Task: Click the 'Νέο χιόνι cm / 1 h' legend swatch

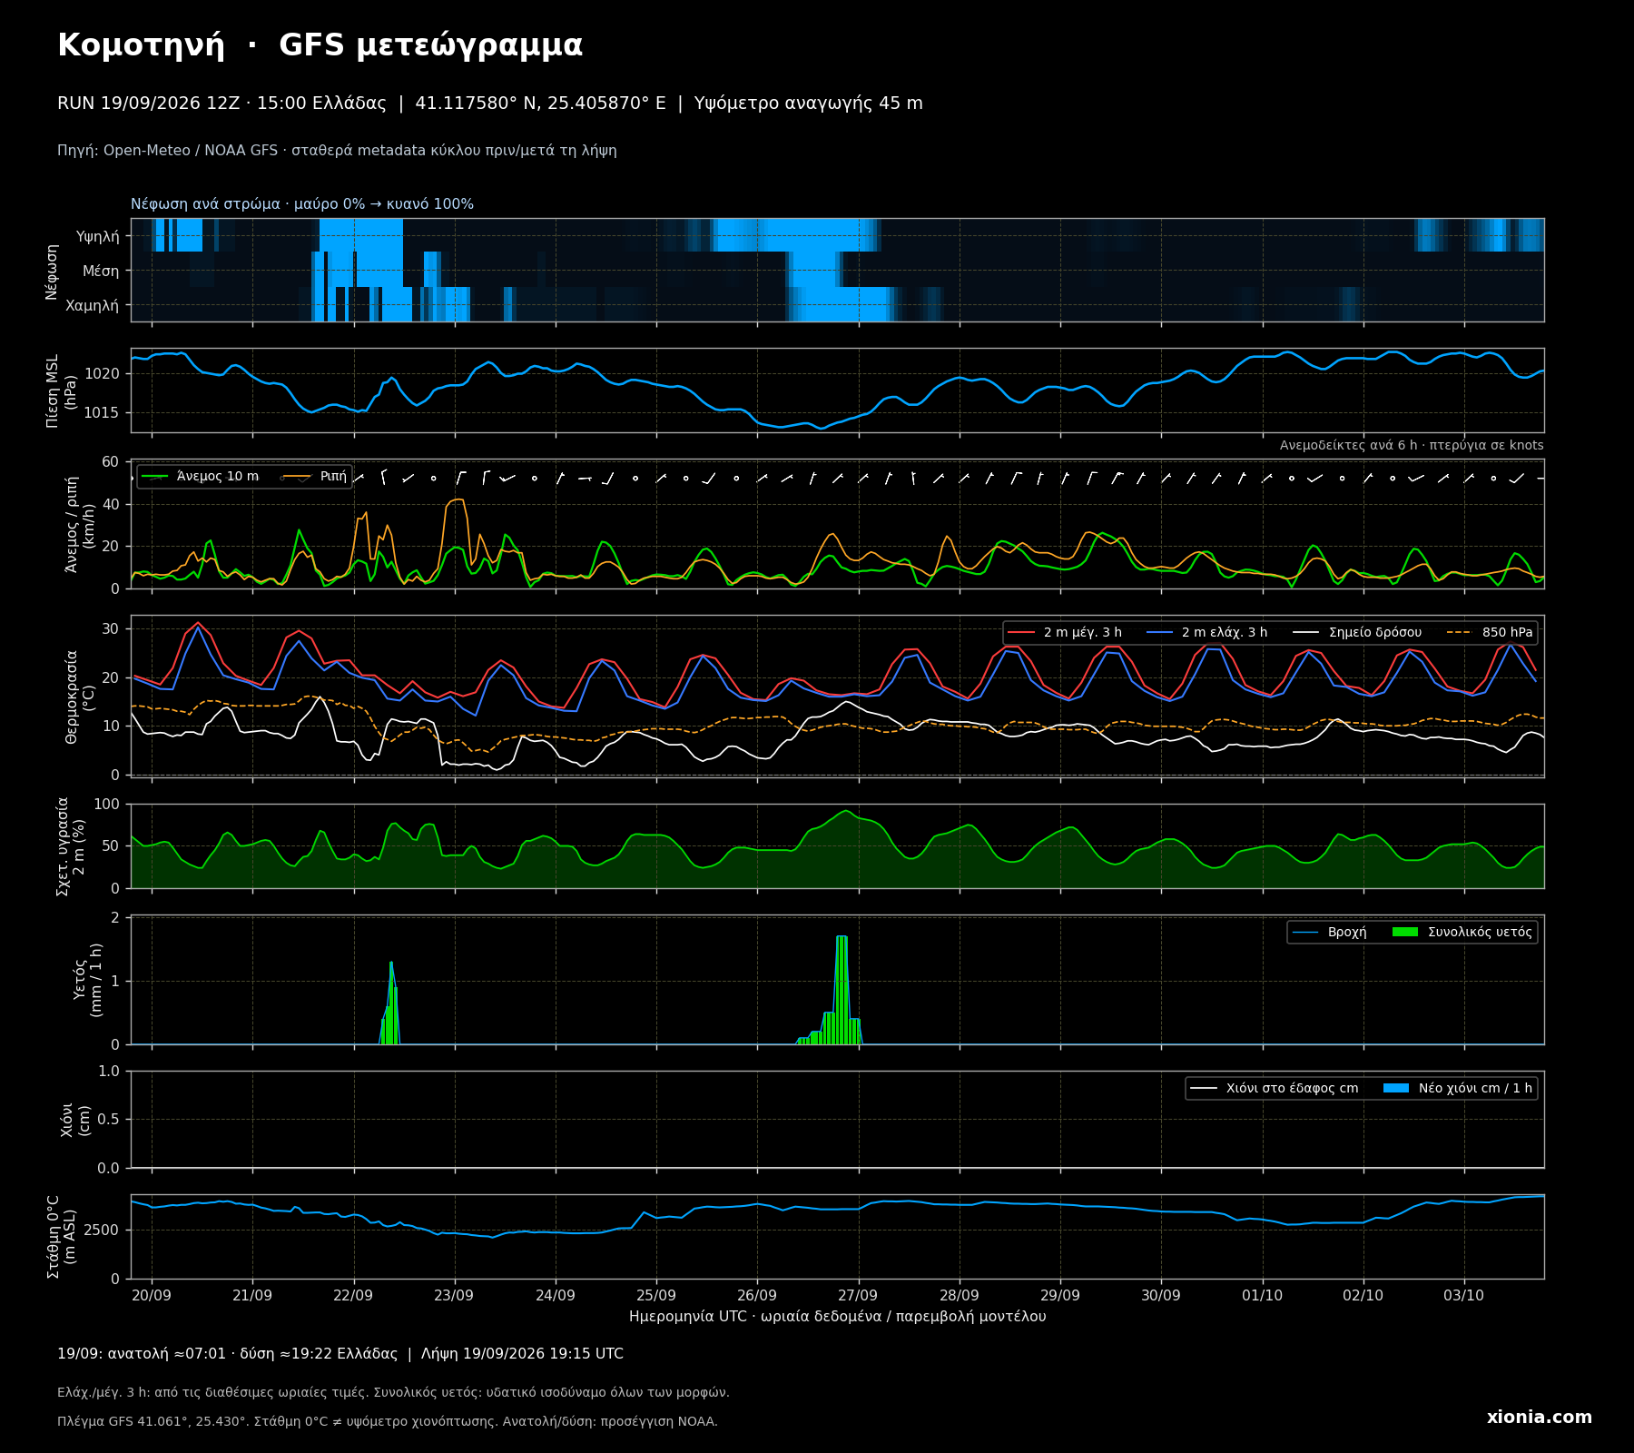Action: pyautogui.click(x=1396, y=1088)
